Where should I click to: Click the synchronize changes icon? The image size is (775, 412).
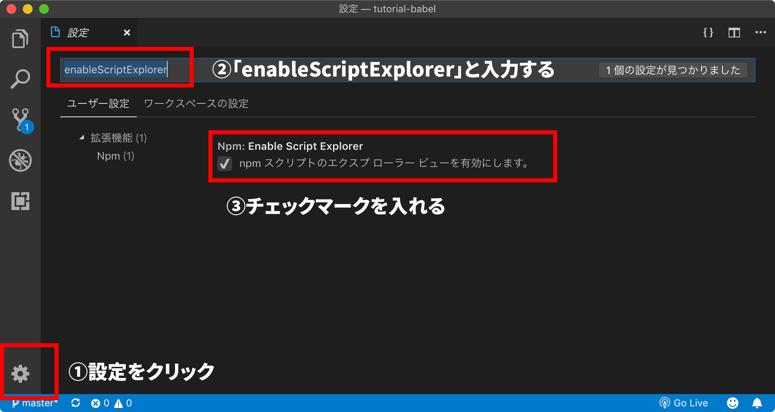76,403
